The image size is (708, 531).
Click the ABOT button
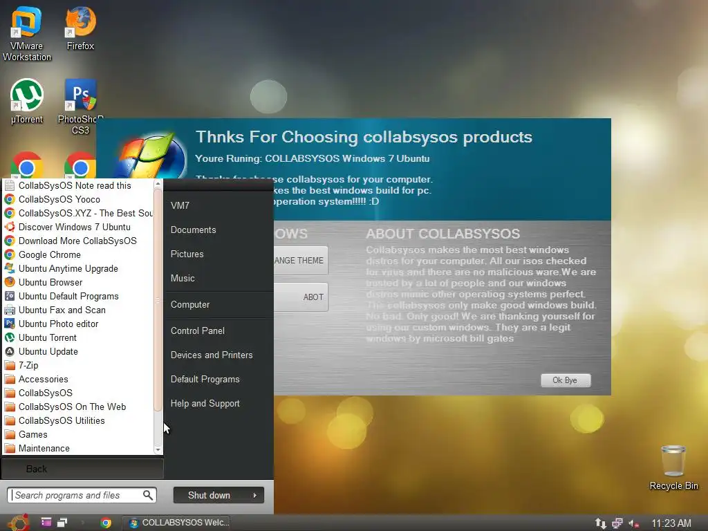pyautogui.click(x=300, y=297)
